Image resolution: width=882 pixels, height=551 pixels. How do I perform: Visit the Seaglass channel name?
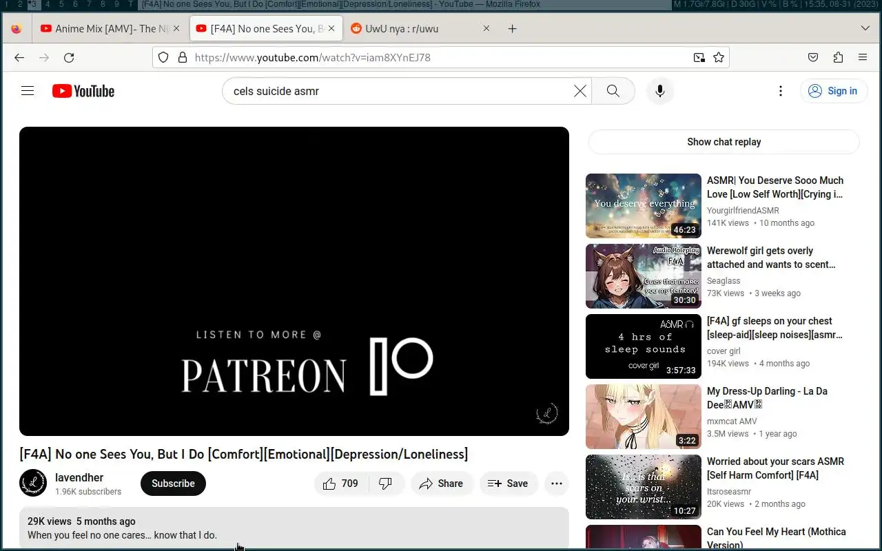(x=724, y=281)
